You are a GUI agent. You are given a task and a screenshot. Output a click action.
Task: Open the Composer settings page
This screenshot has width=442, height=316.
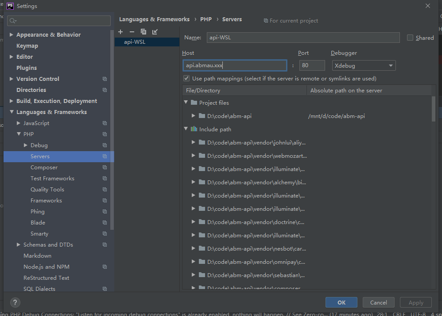tap(44, 168)
